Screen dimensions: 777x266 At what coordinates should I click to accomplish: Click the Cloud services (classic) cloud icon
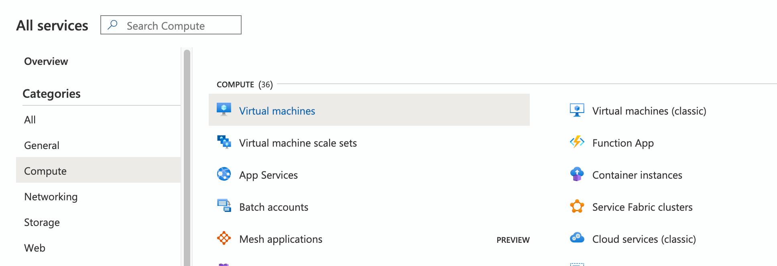(577, 238)
